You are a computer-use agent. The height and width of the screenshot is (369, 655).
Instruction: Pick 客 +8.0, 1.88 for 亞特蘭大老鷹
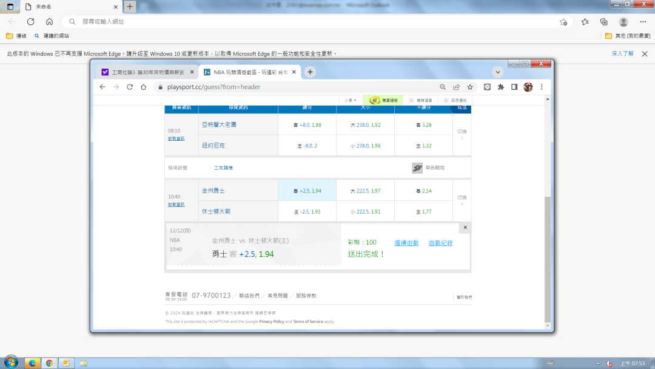coord(307,124)
